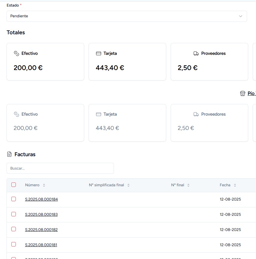Image resolution: width=256 pixels, height=259 pixels.
Task: Sort by Nº simplificada final column
Action: pos(128,185)
